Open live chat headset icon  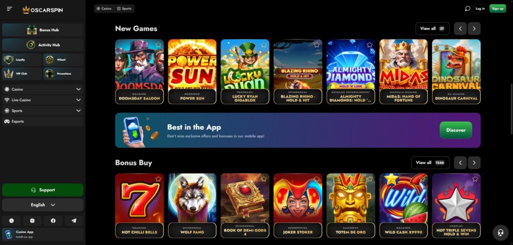[x=500, y=232]
